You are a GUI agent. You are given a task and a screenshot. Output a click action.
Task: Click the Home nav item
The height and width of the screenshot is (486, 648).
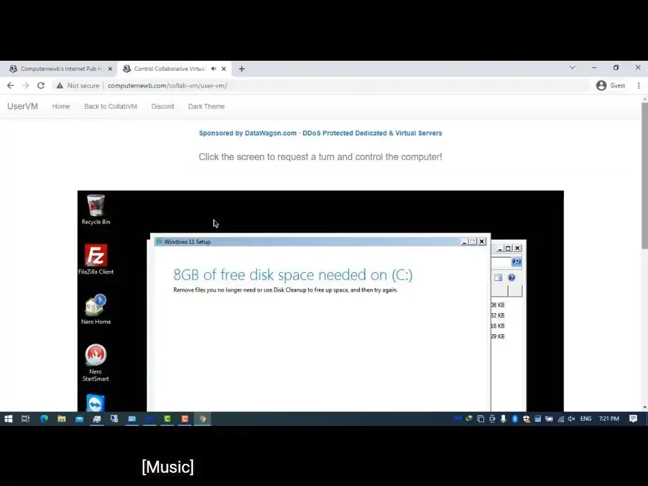click(61, 106)
